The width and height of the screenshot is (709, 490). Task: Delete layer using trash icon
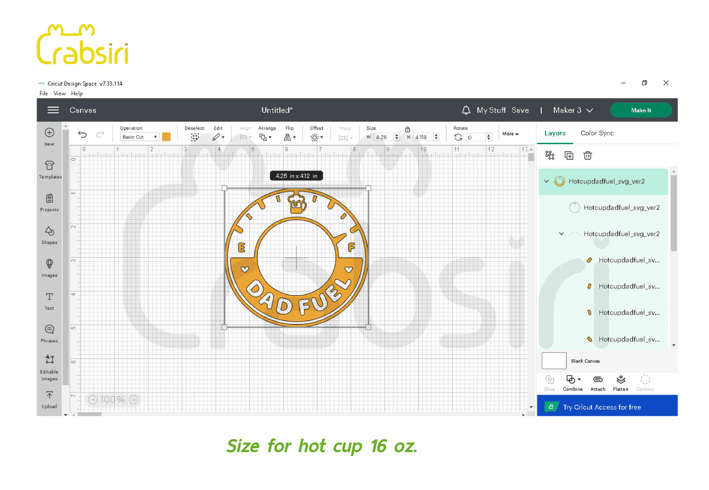[x=588, y=155]
